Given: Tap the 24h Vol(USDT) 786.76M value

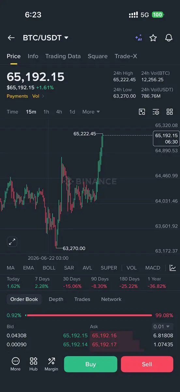Looking at the screenshot, I should click(x=151, y=96).
